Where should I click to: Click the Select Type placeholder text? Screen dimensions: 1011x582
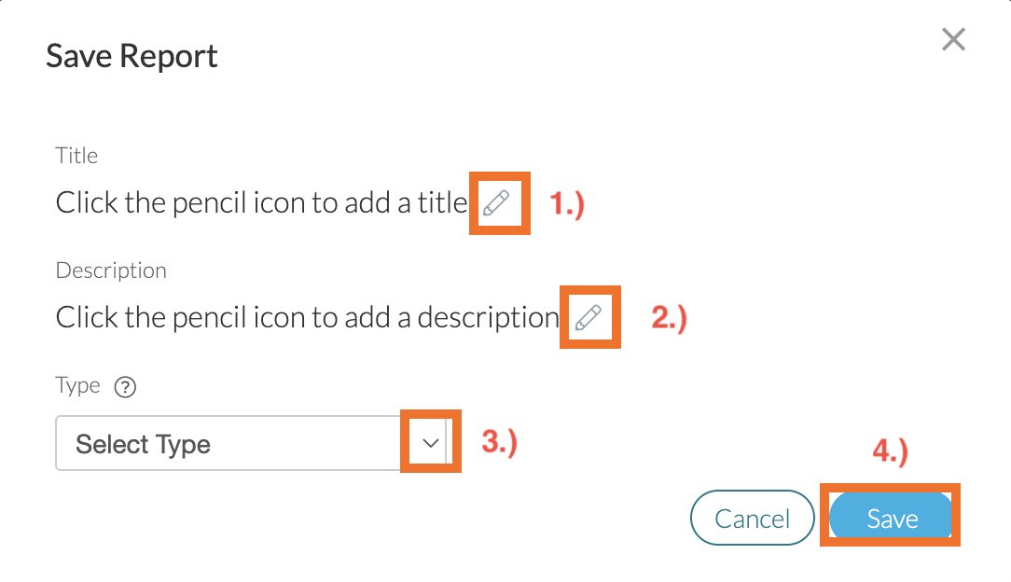(x=143, y=444)
